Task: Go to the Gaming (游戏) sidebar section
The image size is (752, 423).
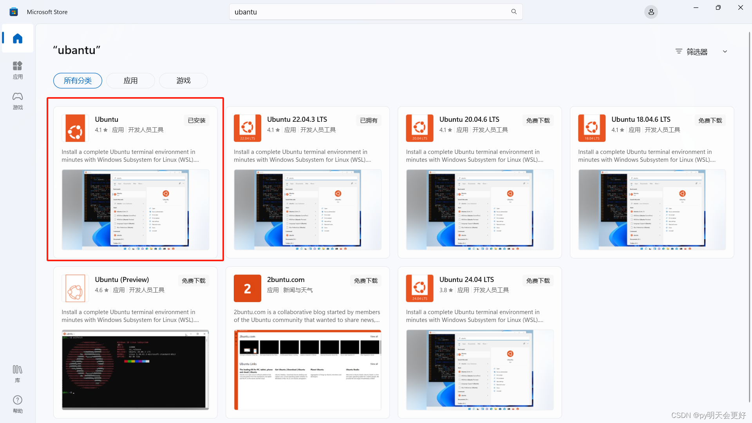Action: tap(18, 100)
